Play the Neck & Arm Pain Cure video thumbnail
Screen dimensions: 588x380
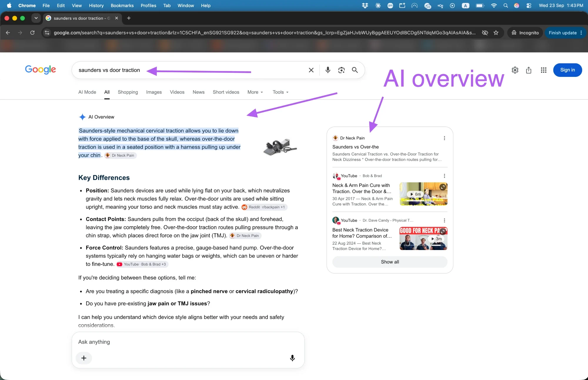tap(423, 194)
